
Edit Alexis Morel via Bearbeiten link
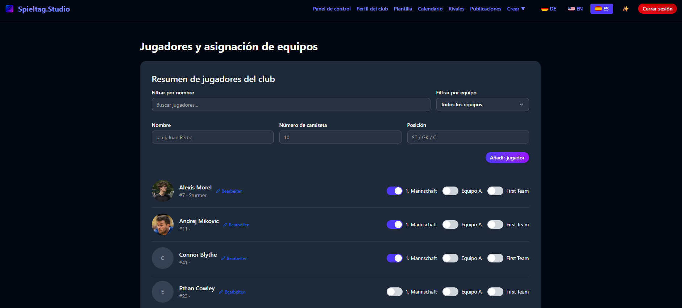229,191
